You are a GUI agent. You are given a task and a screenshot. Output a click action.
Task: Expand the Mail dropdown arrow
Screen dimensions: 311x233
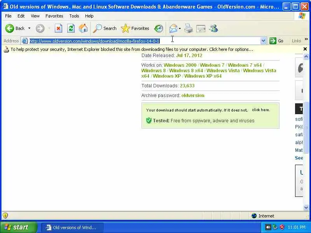coord(180,28)
